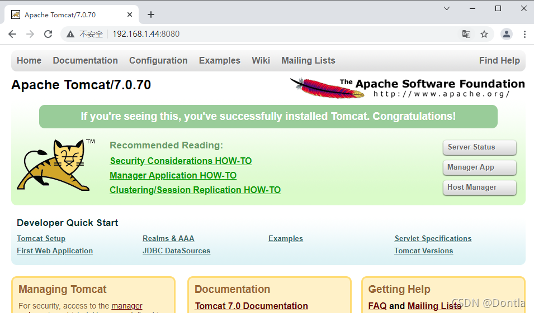Open Manager Application HOW-TO link
This screenshot has width=534, height=313.
click(x=173, y=175)
